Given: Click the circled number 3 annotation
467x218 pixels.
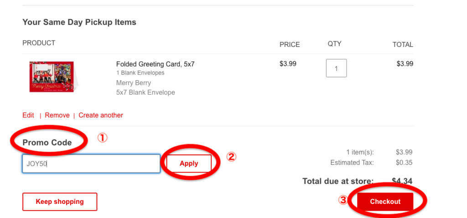Looking at the screenshot, I should click(342, 200).
